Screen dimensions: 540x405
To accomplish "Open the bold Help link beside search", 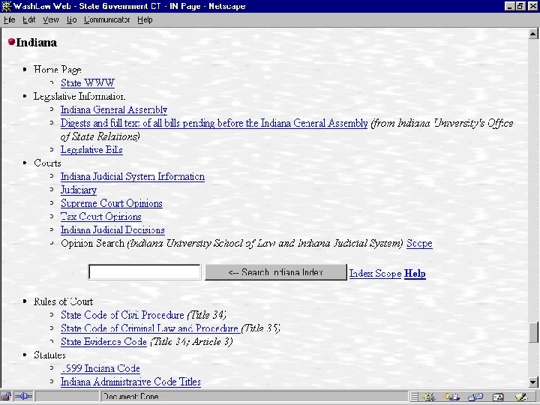I will tap(415, 274).
